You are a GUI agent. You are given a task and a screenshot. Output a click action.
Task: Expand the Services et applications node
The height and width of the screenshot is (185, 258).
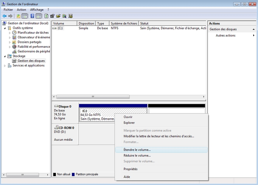(x=5, y=66)
